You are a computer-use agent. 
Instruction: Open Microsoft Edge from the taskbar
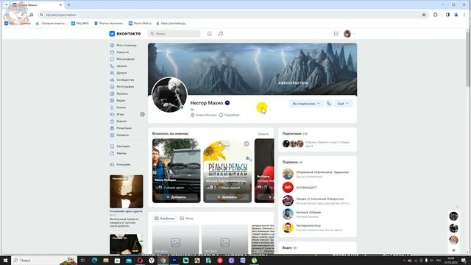tap(94, 260)
